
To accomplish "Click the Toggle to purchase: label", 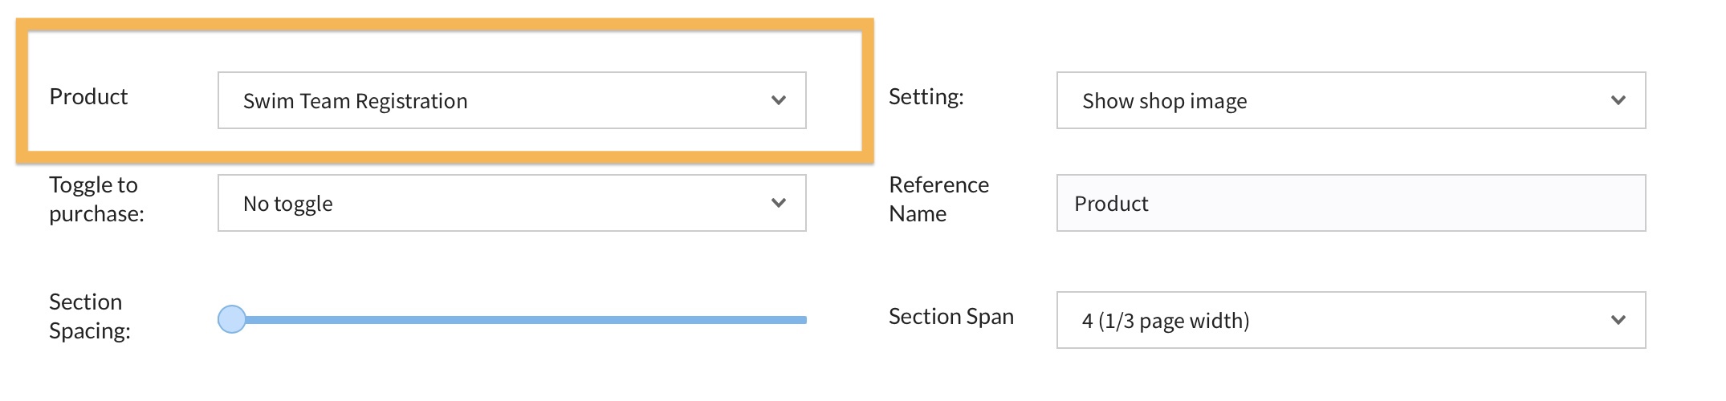I will [96, 199].
